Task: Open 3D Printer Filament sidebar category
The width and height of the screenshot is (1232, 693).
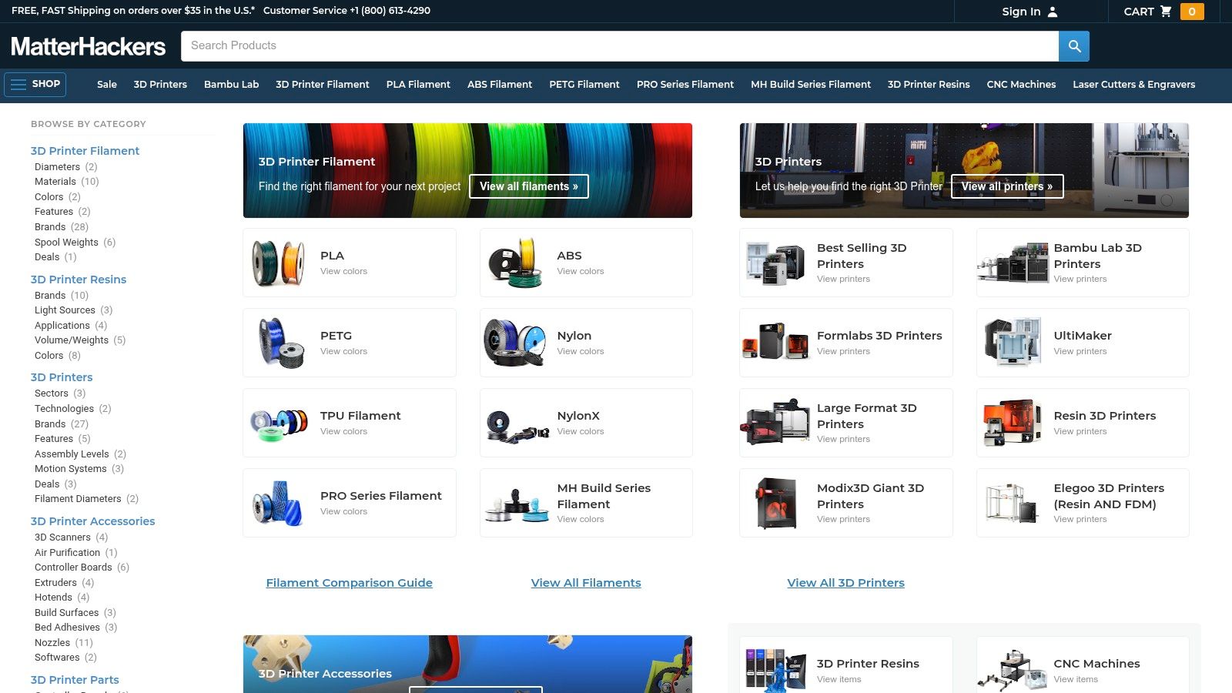Action: click(85, 151)
